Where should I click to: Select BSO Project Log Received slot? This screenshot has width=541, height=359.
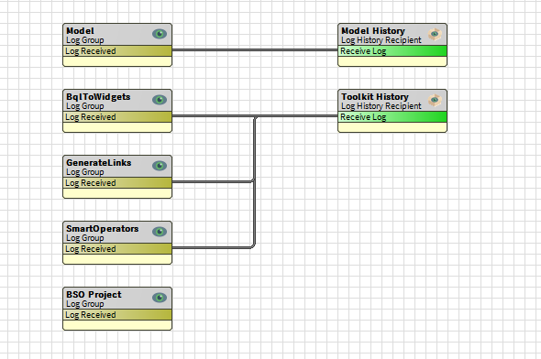click(117, 314)
